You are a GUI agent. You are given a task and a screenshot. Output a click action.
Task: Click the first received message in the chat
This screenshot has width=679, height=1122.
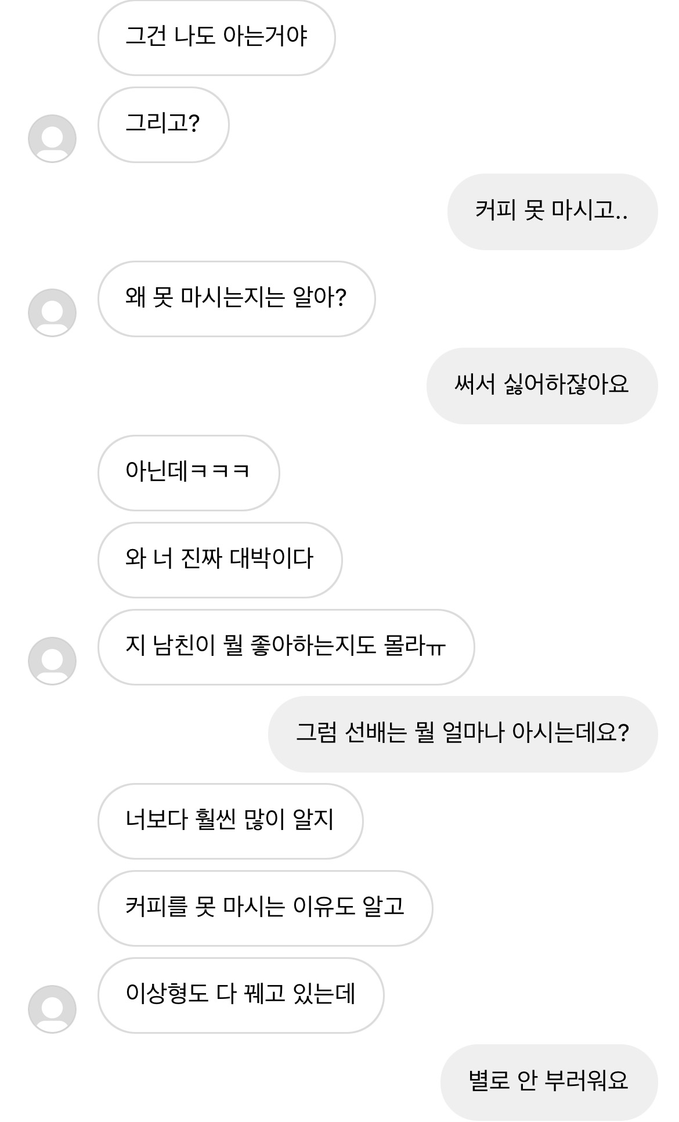pyautogui.click(x=216, y=38)
